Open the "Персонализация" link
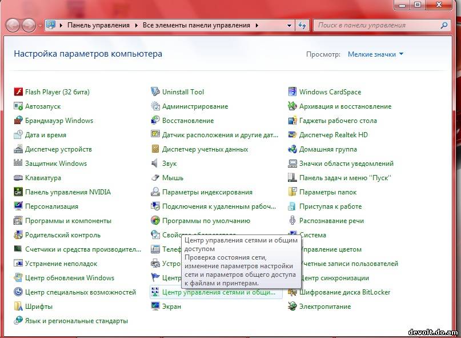Screen dimensions: 461x338 (52, 206)
